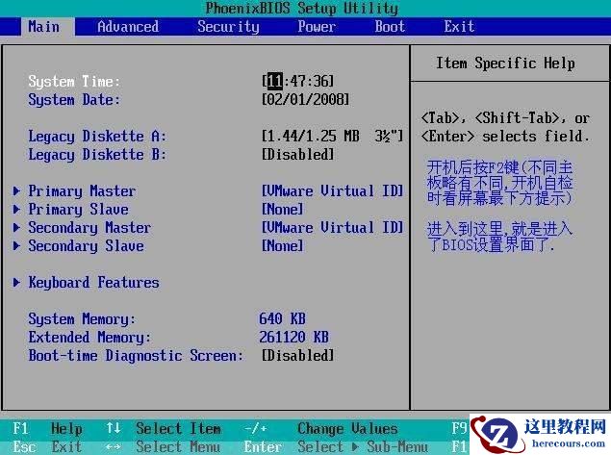This screenshot has height=455, width=611.
Task: Click the Legacy Diskette B label
Action: 97,155
